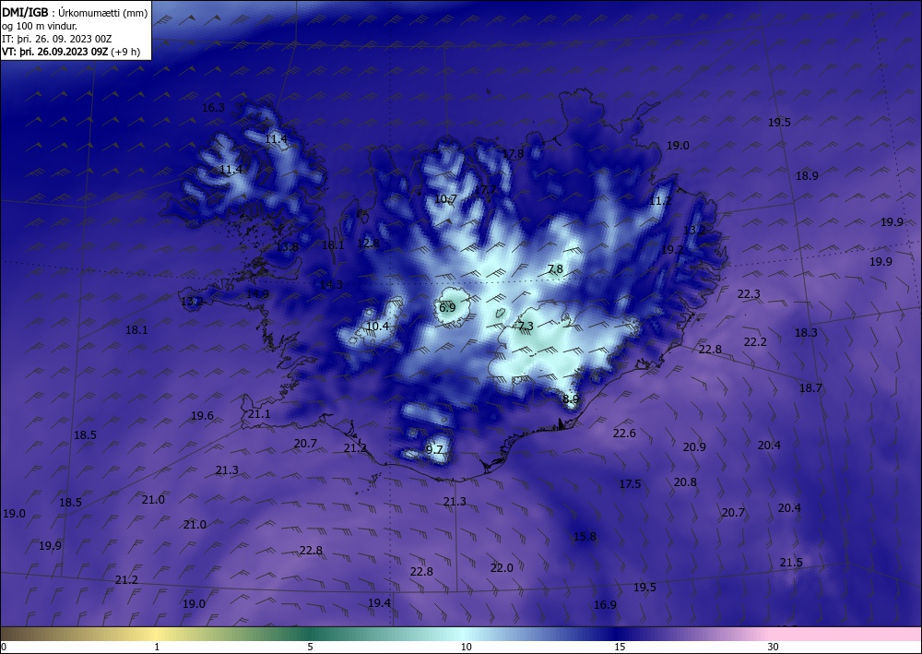Click the 22.0 value label
This screenshot has height=654, width=922.
(x=502, y=567)
